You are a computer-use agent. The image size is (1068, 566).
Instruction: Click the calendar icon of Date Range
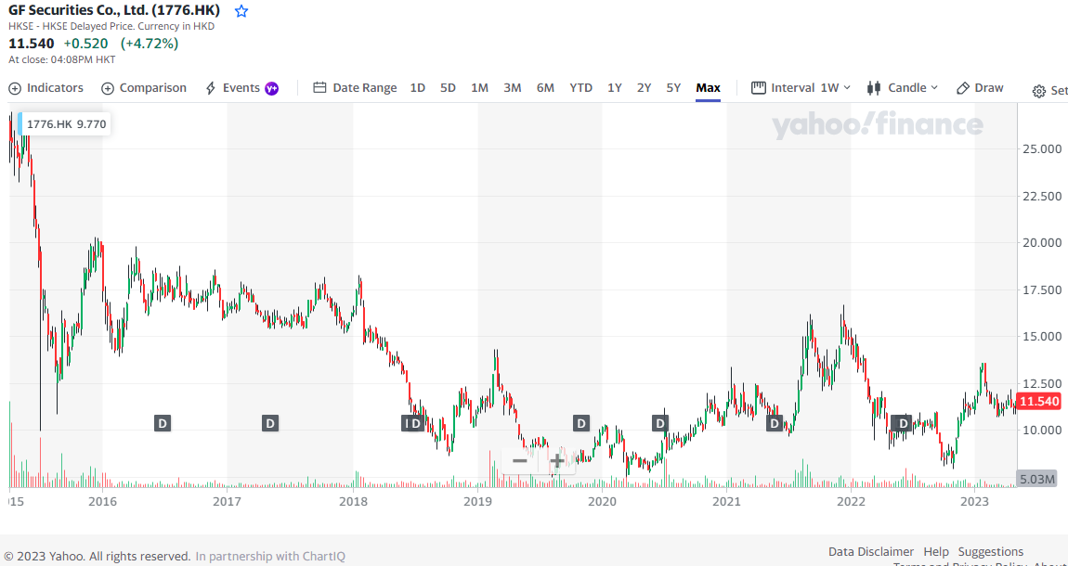coord(319,88)
